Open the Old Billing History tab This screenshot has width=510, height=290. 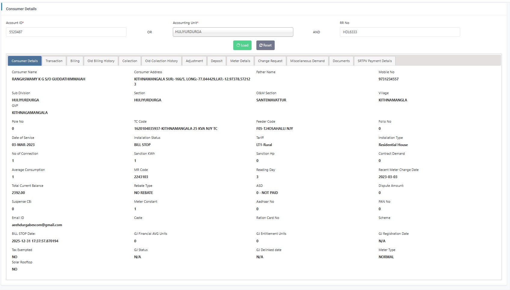[101, 61]
